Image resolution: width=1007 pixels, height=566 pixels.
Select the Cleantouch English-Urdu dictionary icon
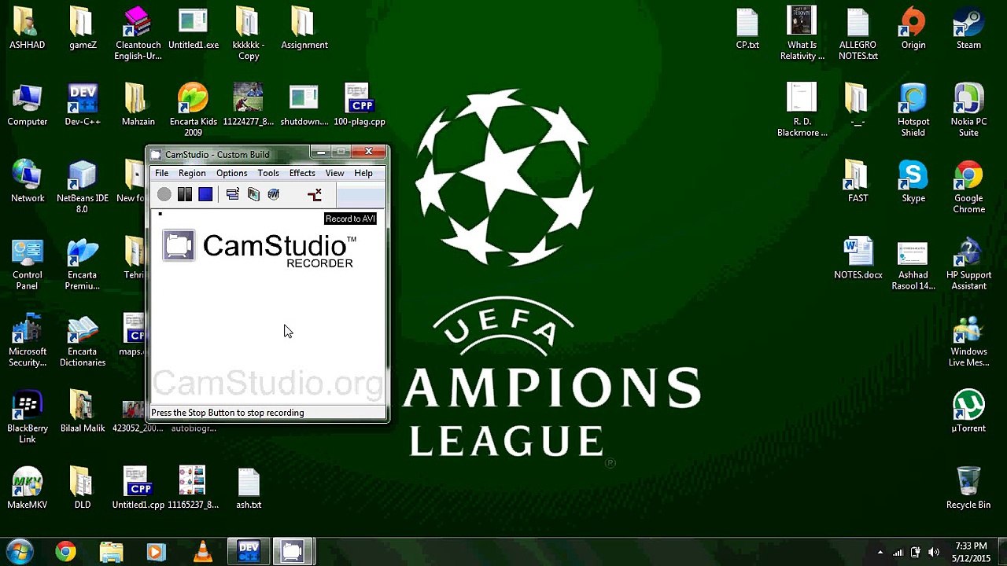(138, 34)
